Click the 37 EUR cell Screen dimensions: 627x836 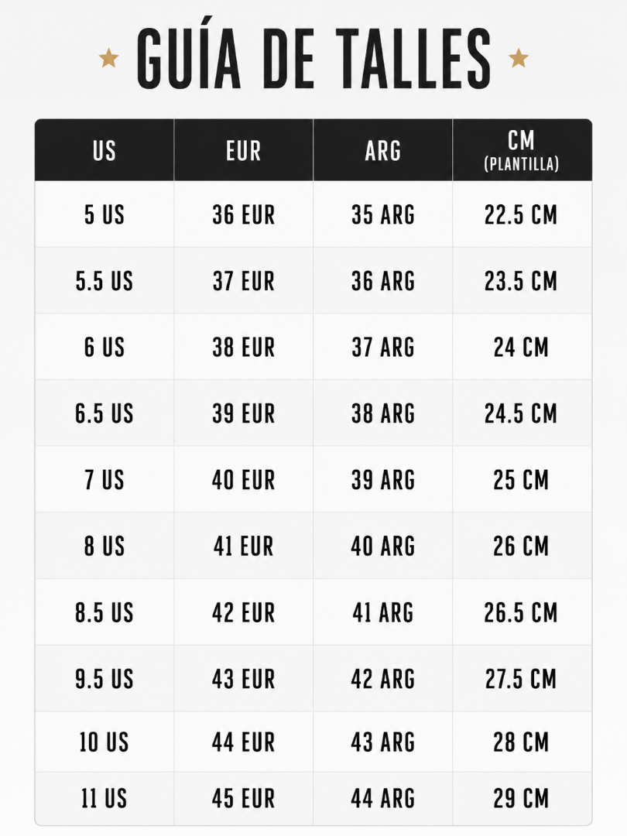[244, 280]
